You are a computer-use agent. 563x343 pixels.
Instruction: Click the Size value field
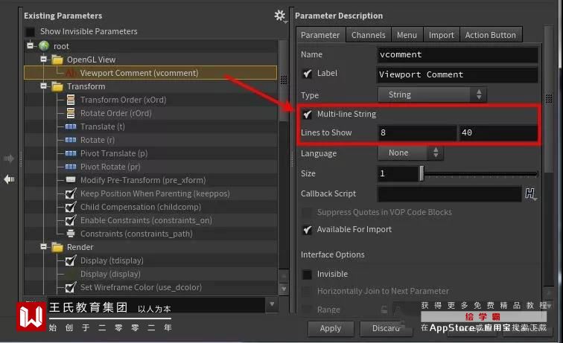(x=398, y=173)
